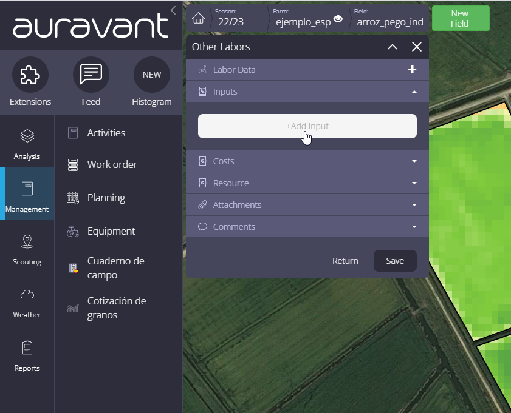This screenshot has height=413, width=511.
Task: Click the Planning calendar icon
Action: pyautogui.click(x=73, y=198)
